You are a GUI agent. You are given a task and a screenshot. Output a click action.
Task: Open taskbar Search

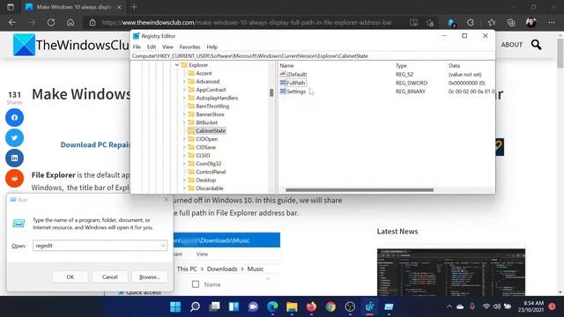(195, 306)
